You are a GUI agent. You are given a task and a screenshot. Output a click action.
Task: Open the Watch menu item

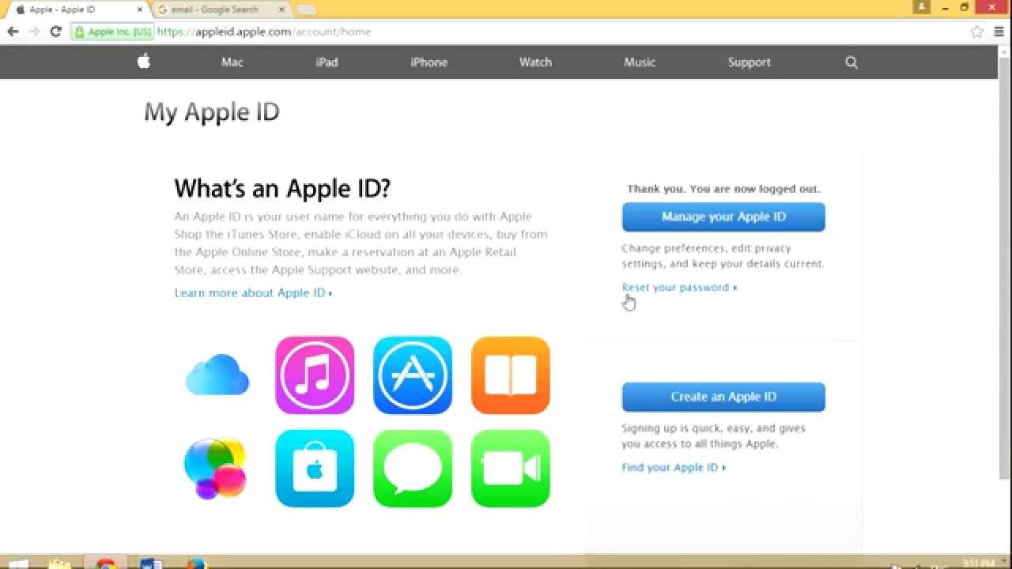[x=535, y=62]
